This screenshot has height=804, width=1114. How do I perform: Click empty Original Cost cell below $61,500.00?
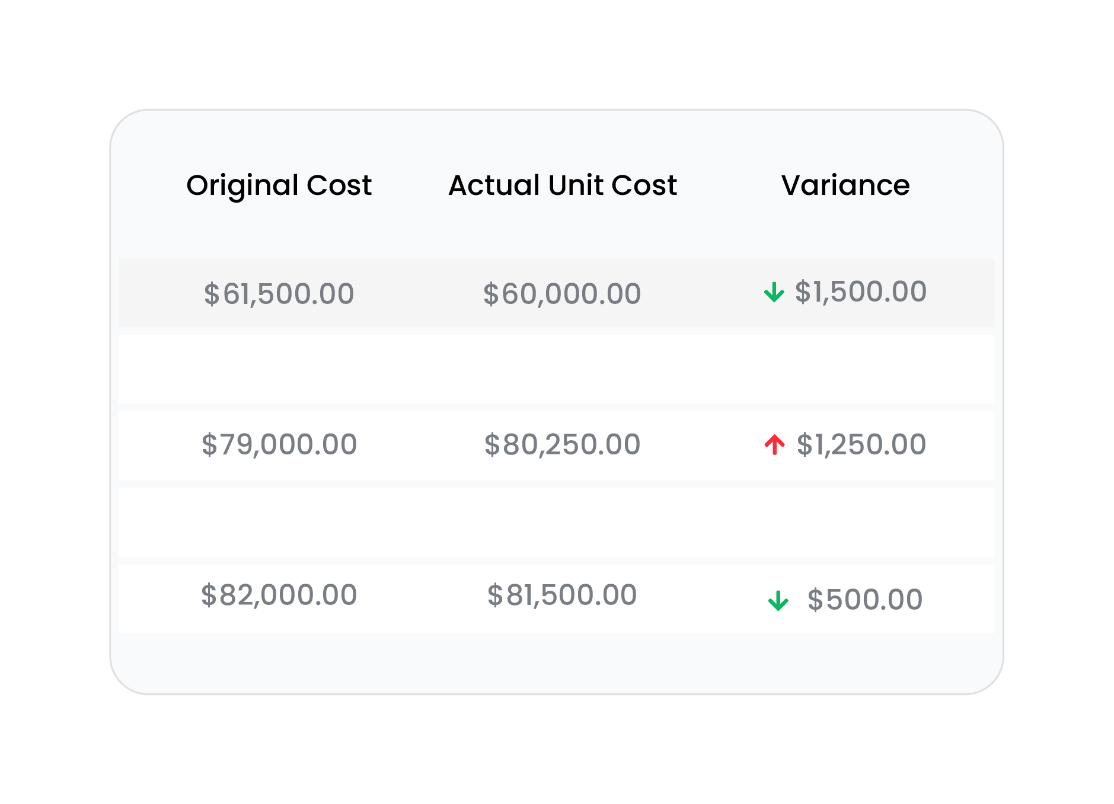[x=279, y=370]
